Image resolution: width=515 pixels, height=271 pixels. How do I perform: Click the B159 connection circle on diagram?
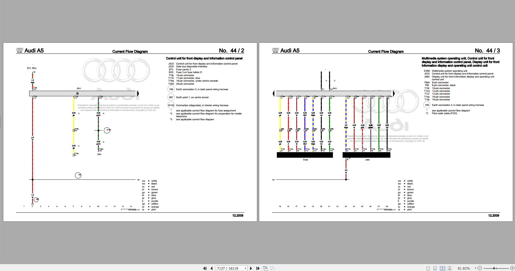107,130
